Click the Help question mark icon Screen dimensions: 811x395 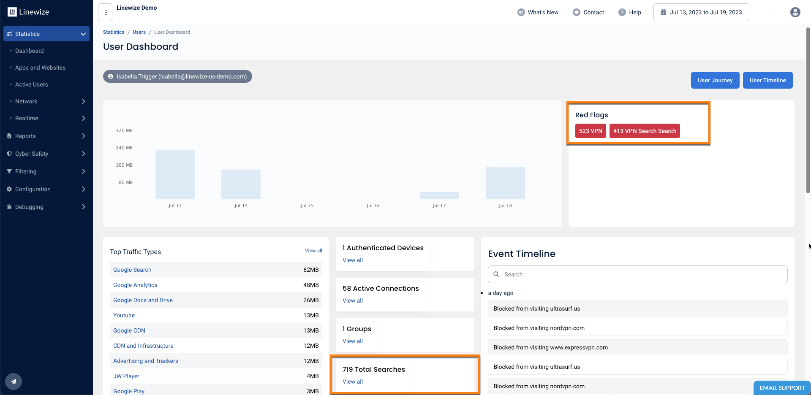pyautogui.click(x=622, y=12)
